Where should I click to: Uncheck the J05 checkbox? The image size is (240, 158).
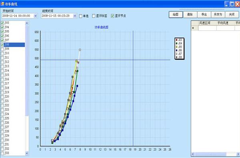(2, 32)
